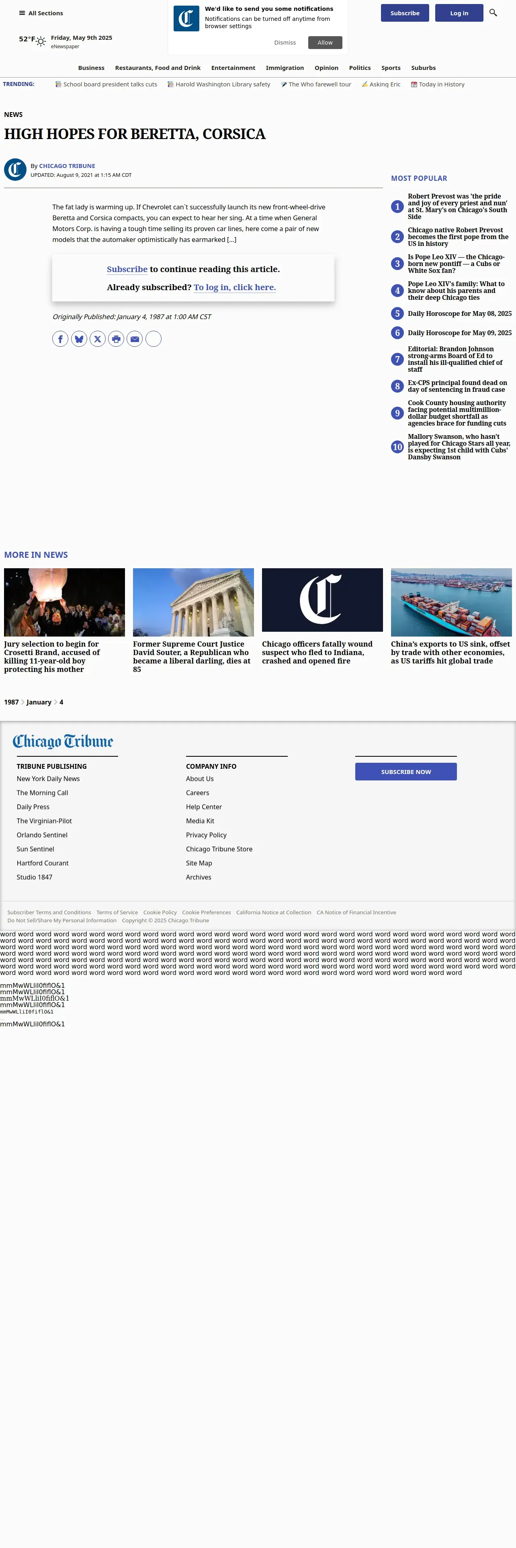The image size is (516, 1548).
Task: Share article on Facebook
Action: 60,339
